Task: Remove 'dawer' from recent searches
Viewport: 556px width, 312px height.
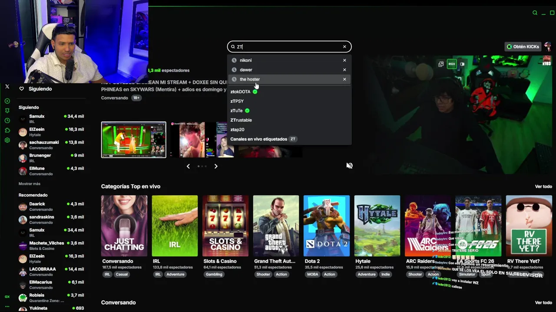Action: [344, 70]
